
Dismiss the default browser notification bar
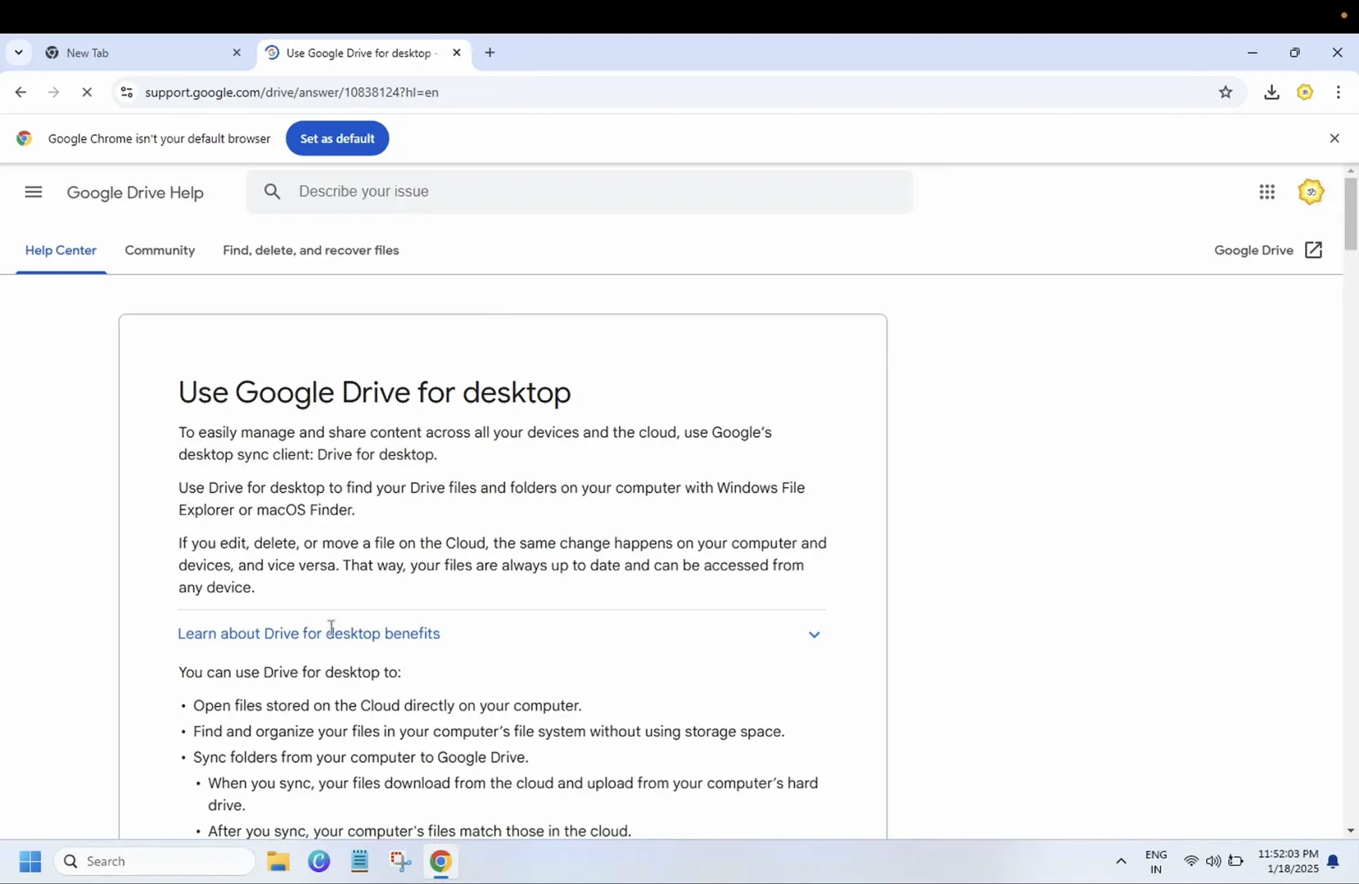pos(1334,138)
